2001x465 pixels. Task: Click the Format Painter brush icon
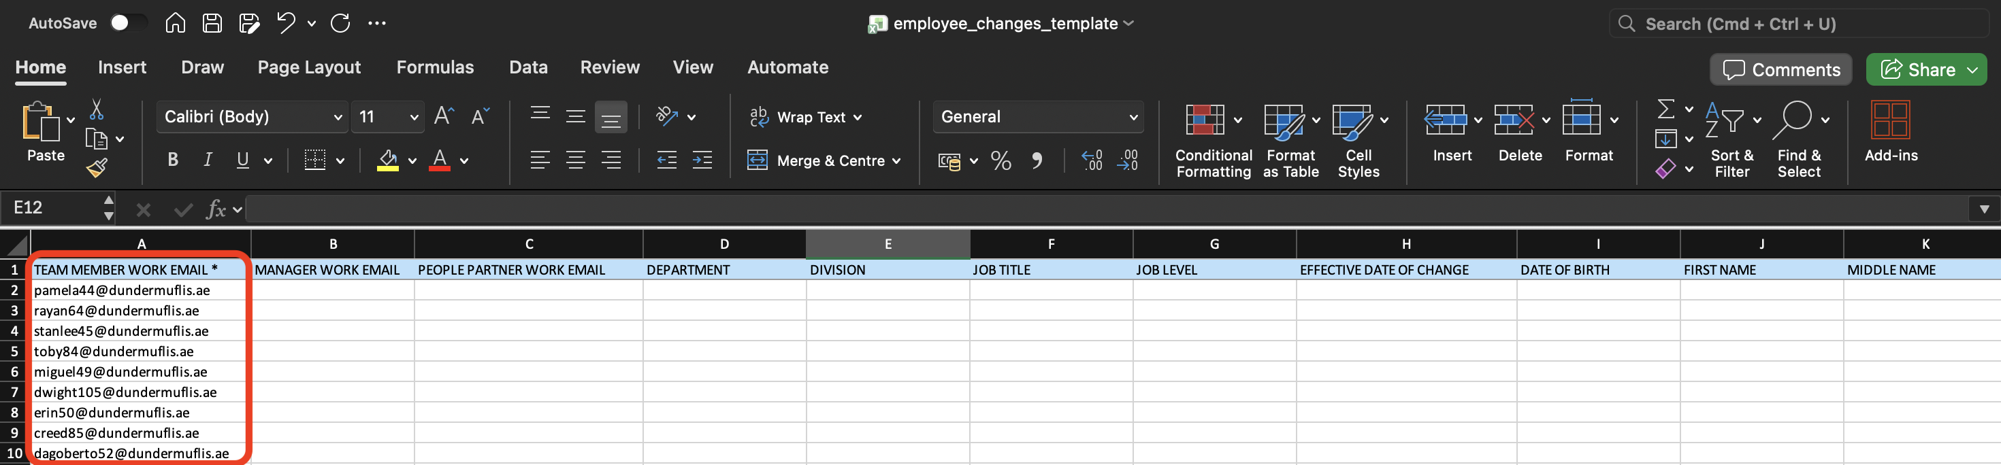coord(97,168)
